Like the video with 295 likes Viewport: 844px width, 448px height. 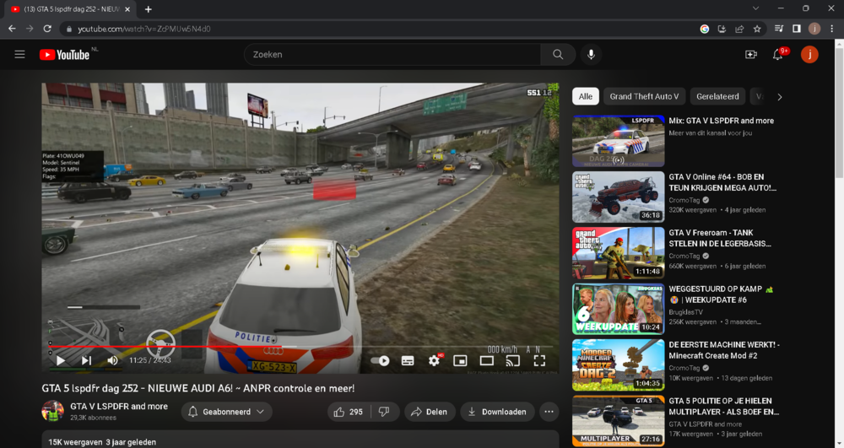point(348,412)
